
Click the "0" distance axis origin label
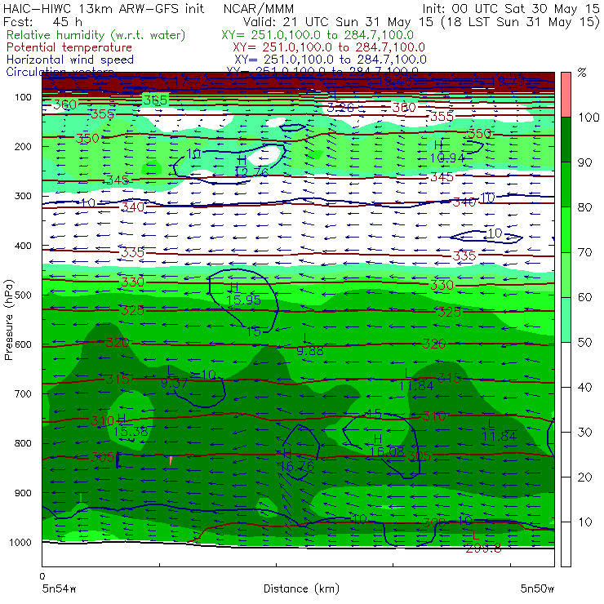point(42,576)
